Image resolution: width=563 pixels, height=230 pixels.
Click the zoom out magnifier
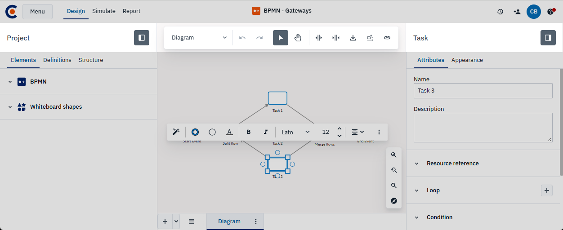[394, 186]
